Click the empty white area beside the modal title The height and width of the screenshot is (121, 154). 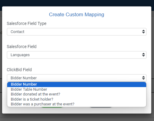point(128,15)
